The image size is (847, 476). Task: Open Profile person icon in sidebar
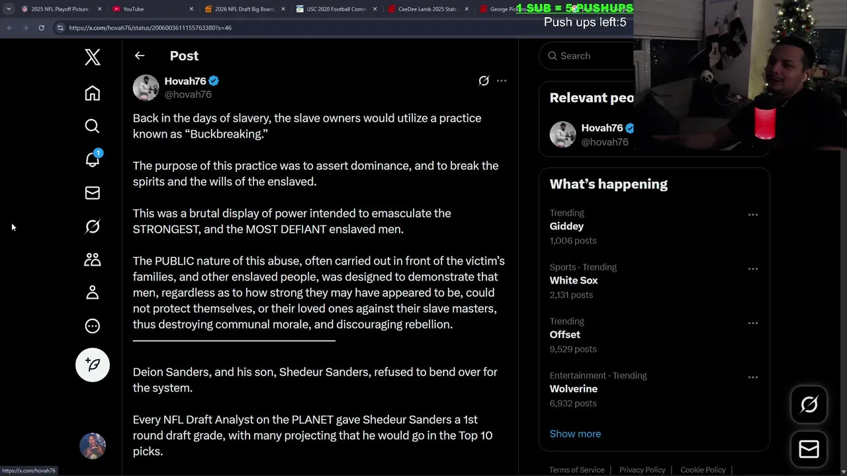93,293
